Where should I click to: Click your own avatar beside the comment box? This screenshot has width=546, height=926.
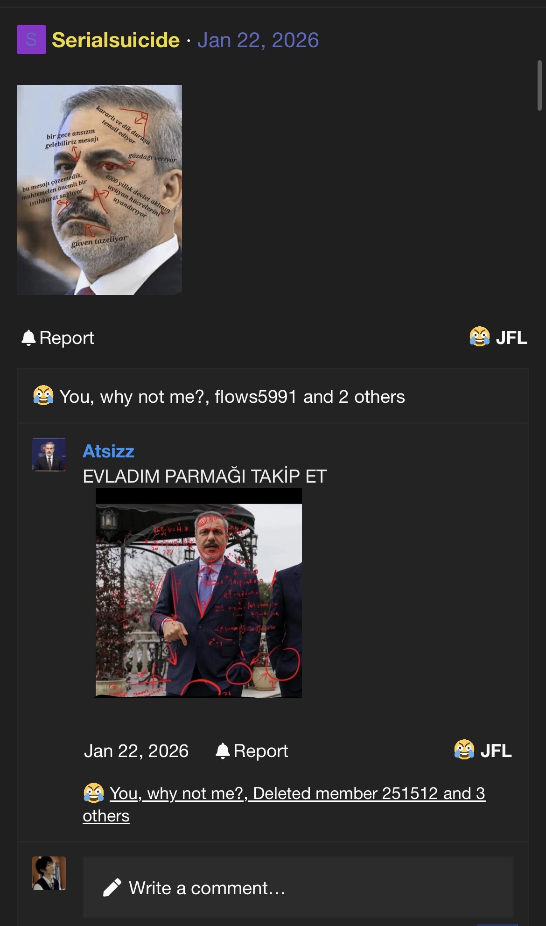click(x=49, y=873)
